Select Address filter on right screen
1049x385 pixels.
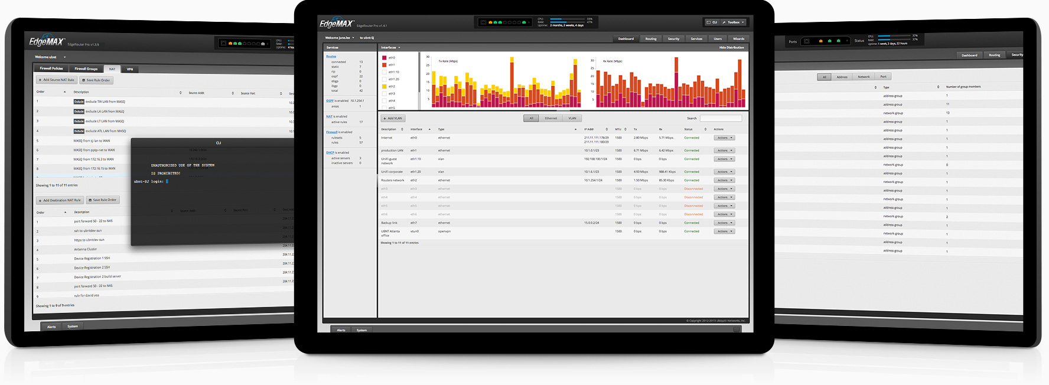842,77
